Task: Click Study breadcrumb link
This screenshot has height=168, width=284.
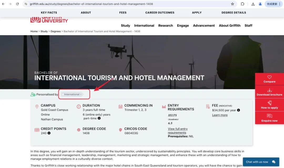Action: point(44,31)
